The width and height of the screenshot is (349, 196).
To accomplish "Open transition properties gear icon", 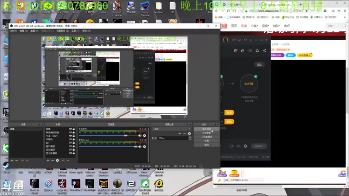I will (189, 134).
